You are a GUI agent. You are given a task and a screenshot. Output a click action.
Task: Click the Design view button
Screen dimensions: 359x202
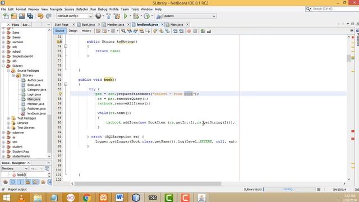click(x=73, y=31)
